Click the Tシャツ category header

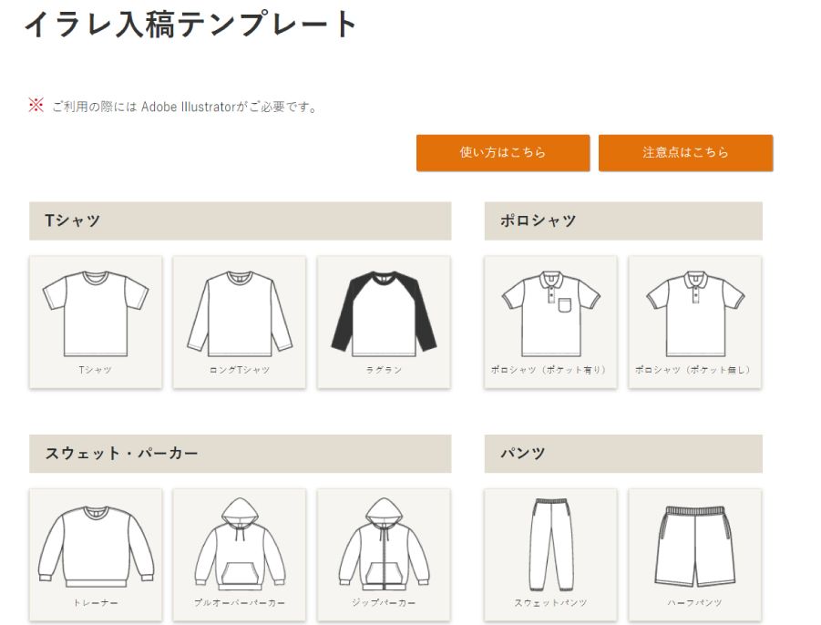coord(241,220)
